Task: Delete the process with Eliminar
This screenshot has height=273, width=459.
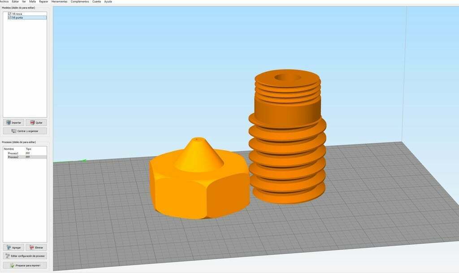Action: point(36,247)
